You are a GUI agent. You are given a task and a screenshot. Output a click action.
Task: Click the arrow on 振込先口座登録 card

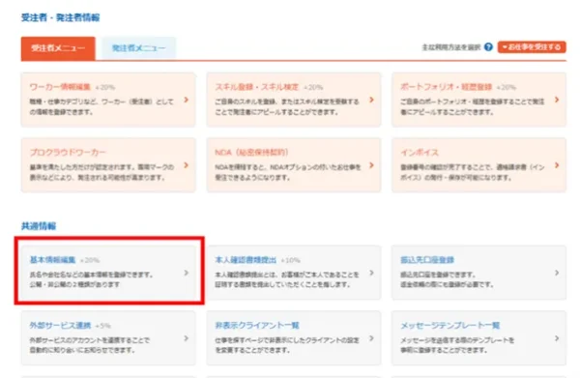tap(557, 273)
